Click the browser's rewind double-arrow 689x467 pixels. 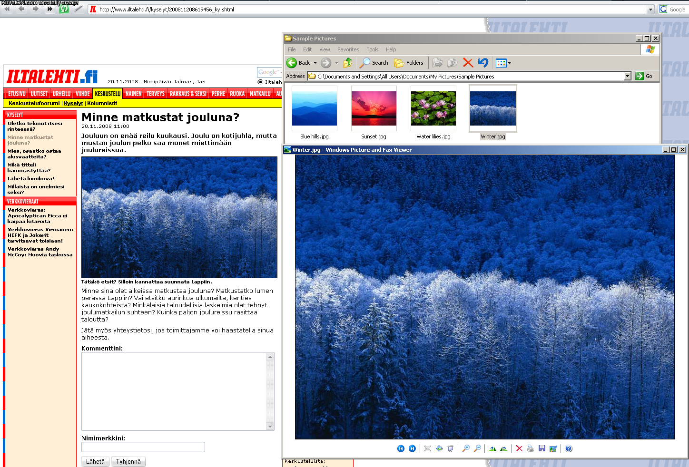point(7,9)
